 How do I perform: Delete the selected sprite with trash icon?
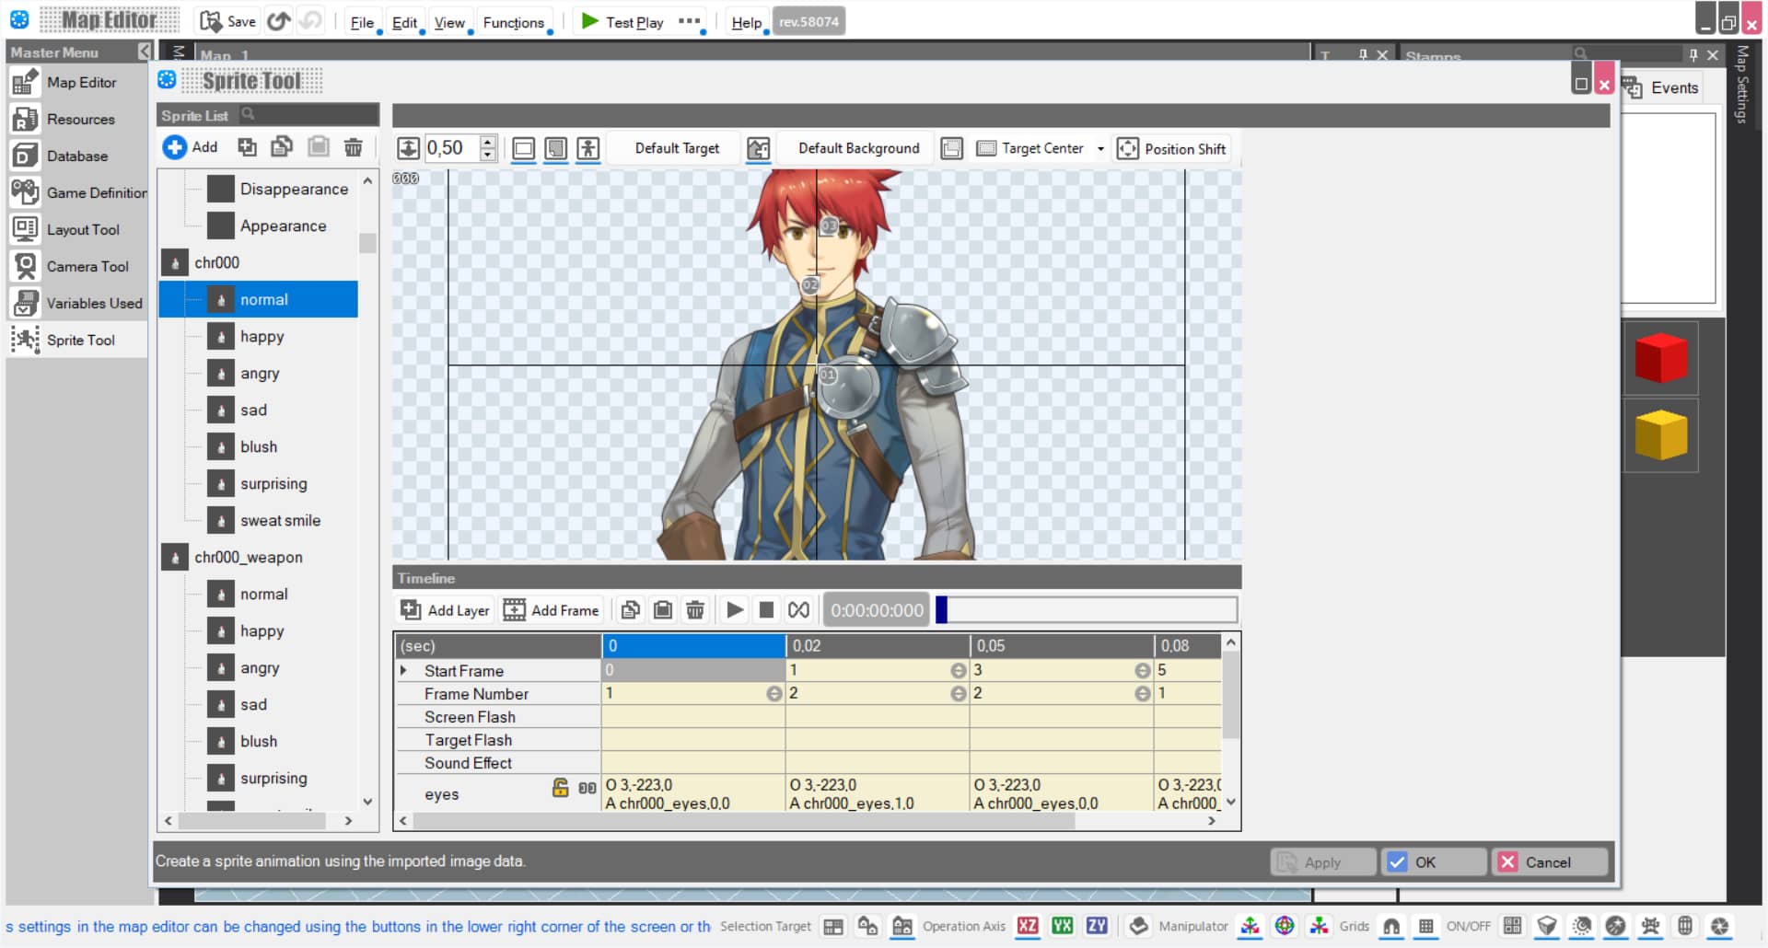pos(353,147)
